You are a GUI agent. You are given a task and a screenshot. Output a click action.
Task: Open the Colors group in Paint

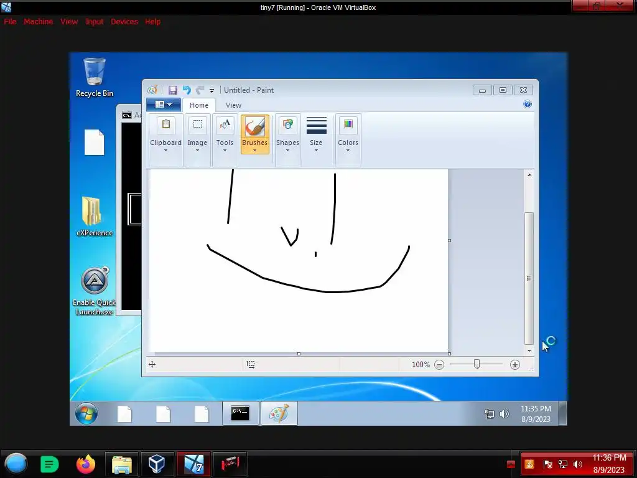(348, 139)
